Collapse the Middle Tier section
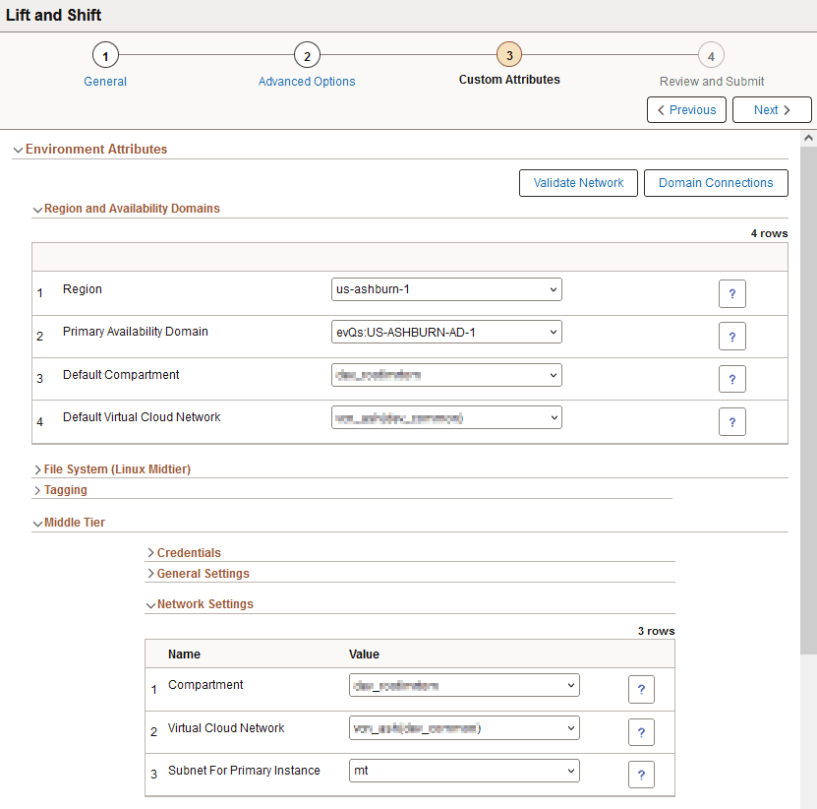The height and width of the screenshot is (809, 817). point(69,523)
